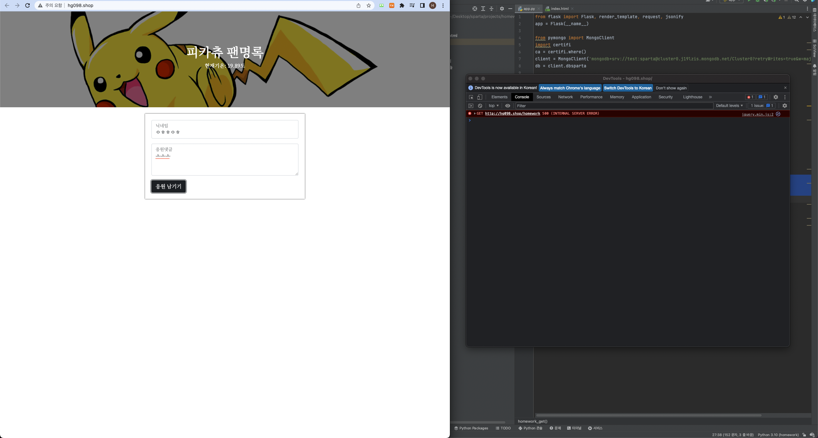Open DevTools customize three-dot menu
Screen dimensions: 818x438
coord(785,97)
